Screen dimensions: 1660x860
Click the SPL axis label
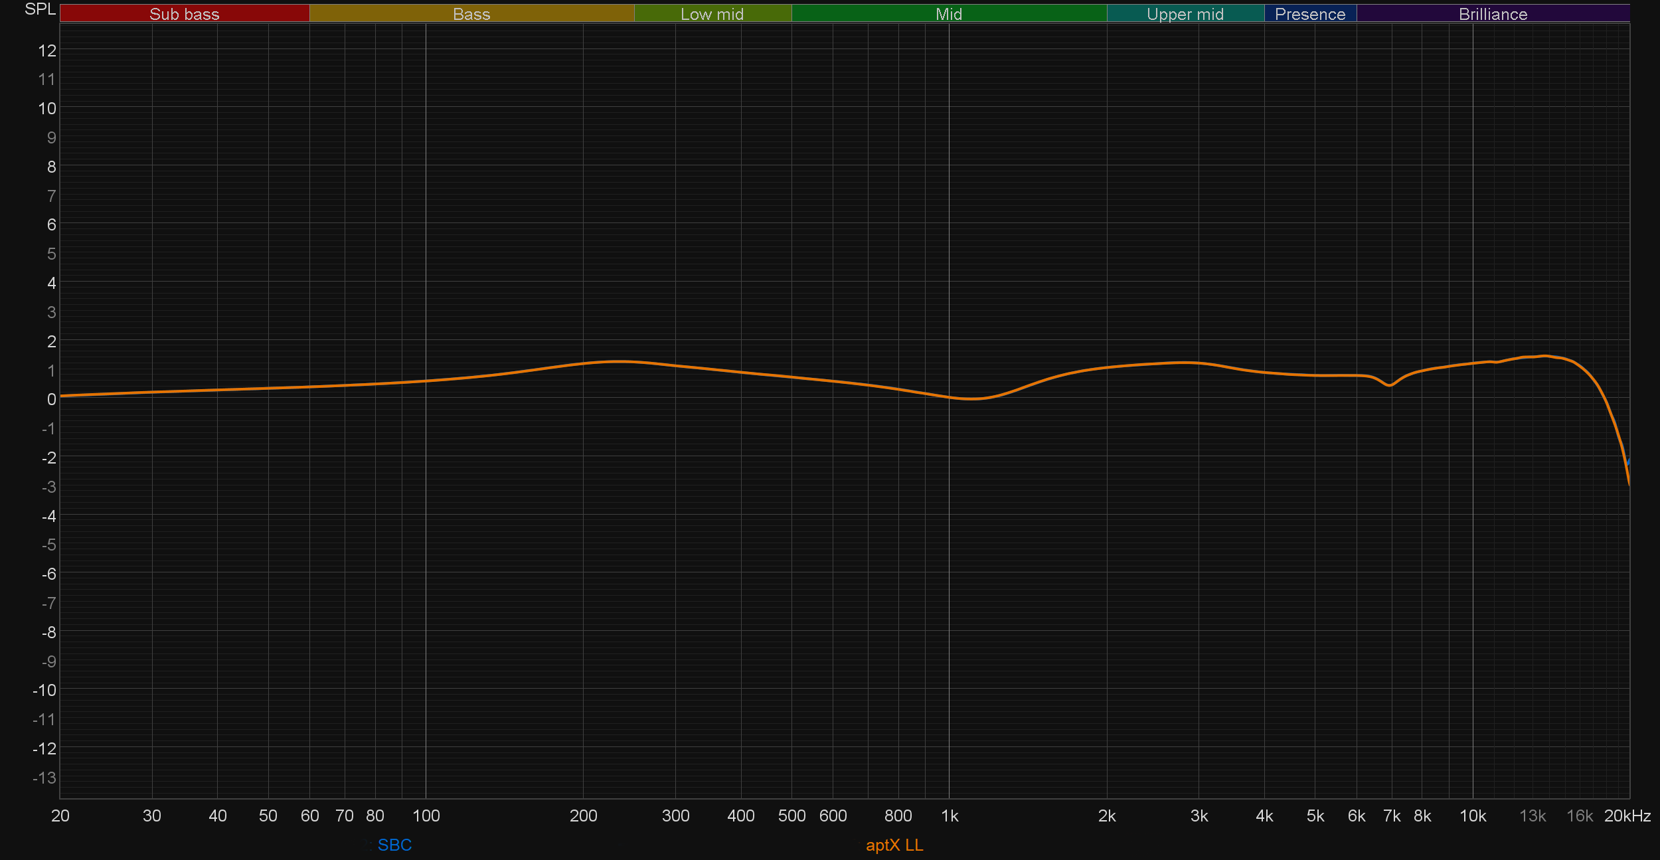click(40, 9)
